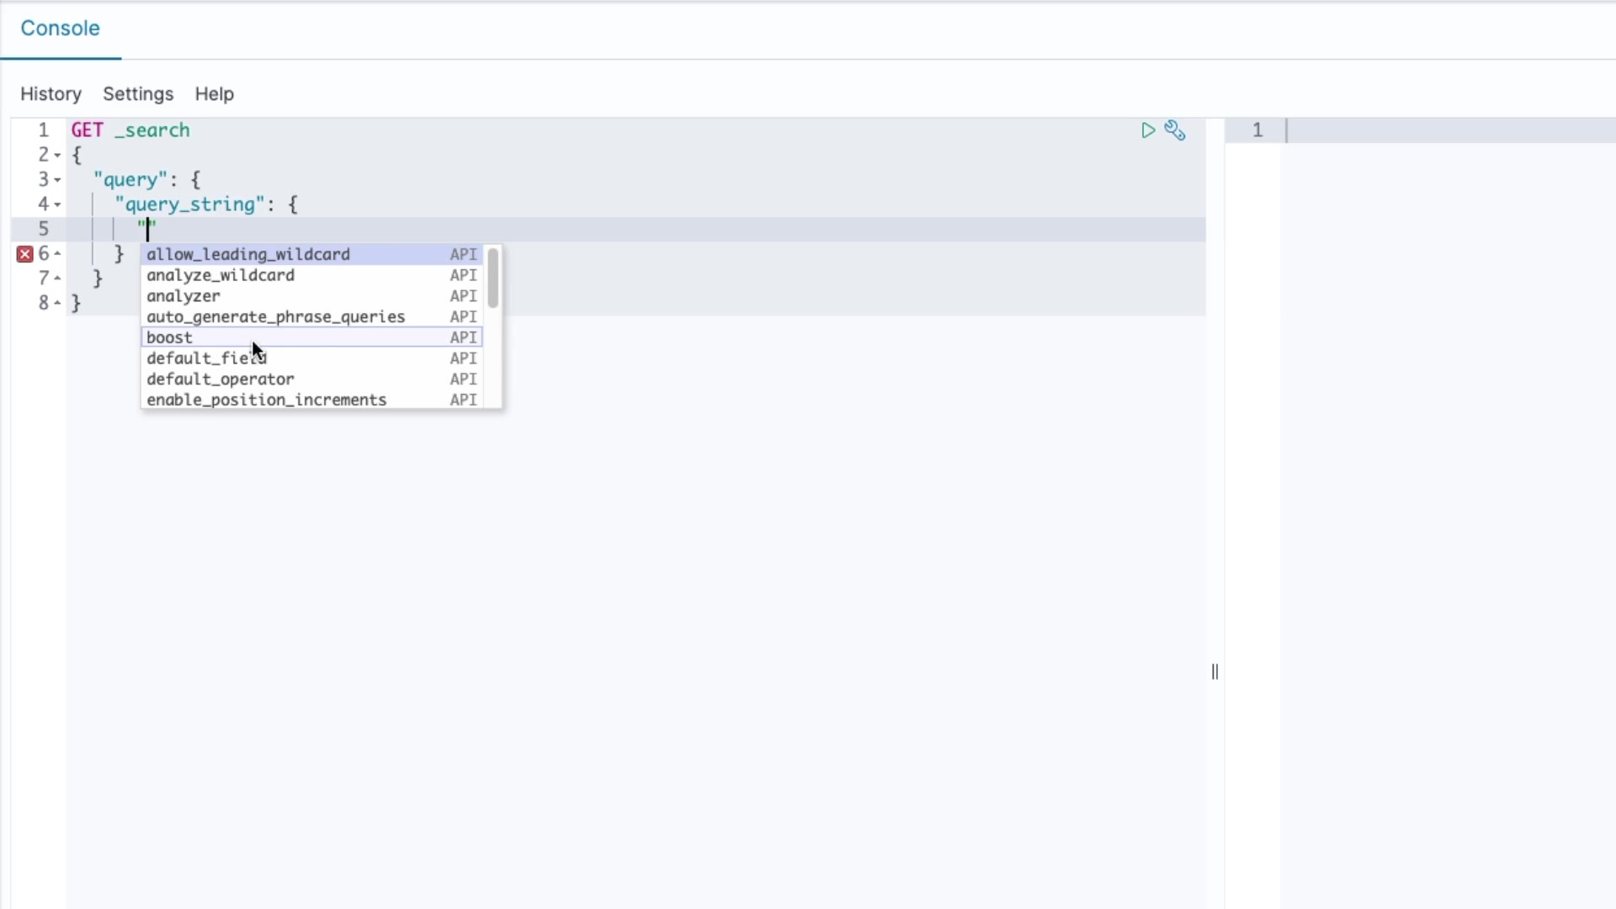
Task: Click fold arrow beside line 8
Action: pos(57,303)
